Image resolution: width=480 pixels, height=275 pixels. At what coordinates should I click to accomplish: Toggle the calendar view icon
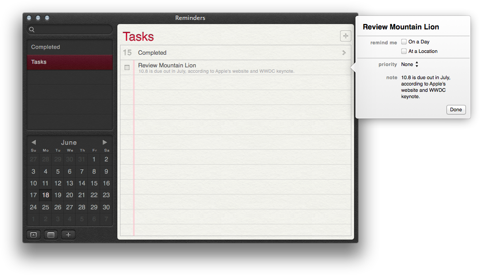[x=51, y=235]
